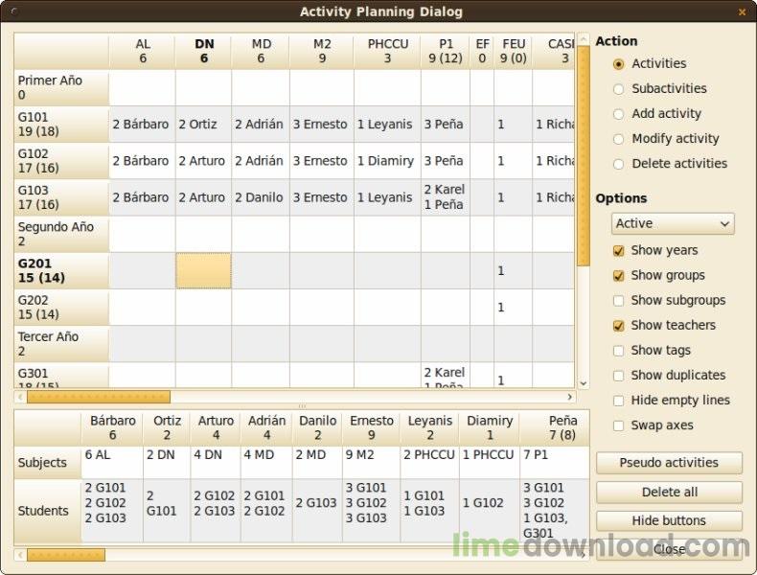The image size is (757, 575).
Task: Uncheck the Show years checkbox
Action: [x=618, y=250]
